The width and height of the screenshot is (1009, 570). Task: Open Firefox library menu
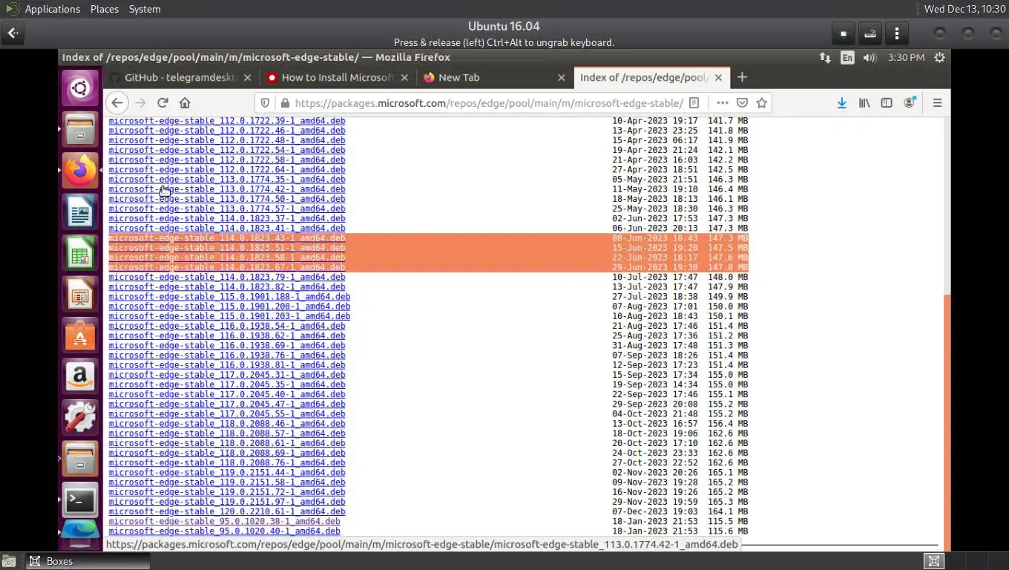[864, 103]
